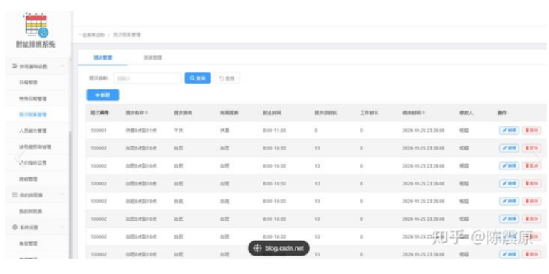
Task: Click the list icon of 我的排班表 group
Action: (x=14, y=194)
